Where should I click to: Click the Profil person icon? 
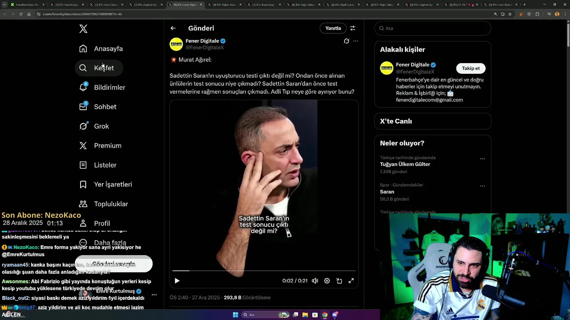click(83, 223)
